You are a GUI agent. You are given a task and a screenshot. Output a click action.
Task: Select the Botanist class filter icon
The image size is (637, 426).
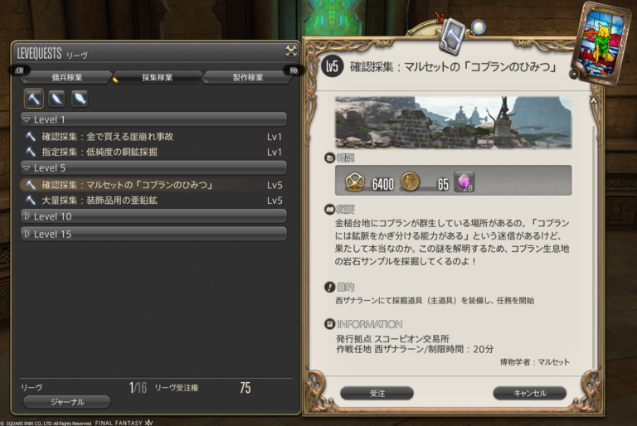(x=56, y=99)
